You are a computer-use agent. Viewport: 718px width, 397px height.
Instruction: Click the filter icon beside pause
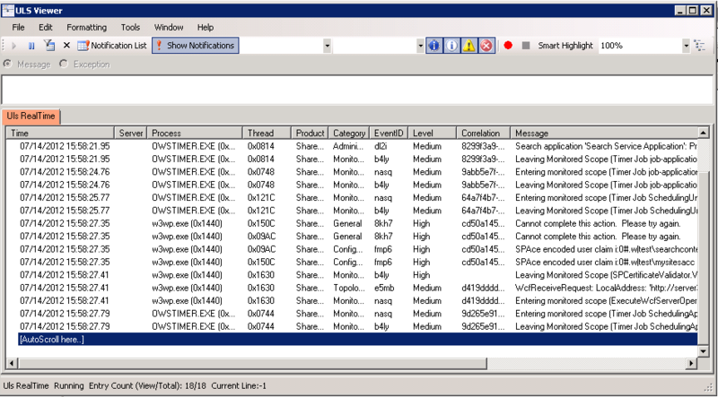(49, 46)
